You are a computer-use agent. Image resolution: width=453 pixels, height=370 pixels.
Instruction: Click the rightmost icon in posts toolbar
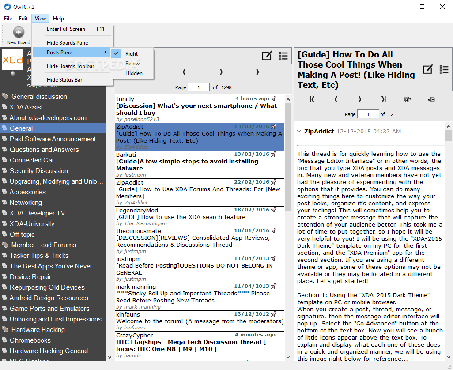(x=431, y=99)
